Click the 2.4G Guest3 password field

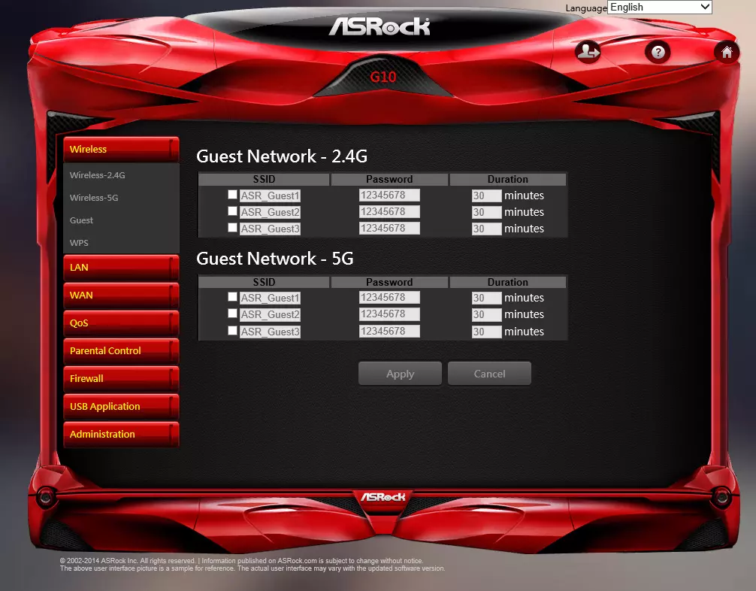(x=389, y=228)
